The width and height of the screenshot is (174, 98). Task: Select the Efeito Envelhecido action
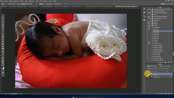pyautogui.click(x=157, y=57)
